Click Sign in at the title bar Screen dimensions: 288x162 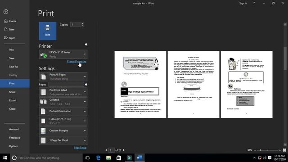click(x=243, y=3)
